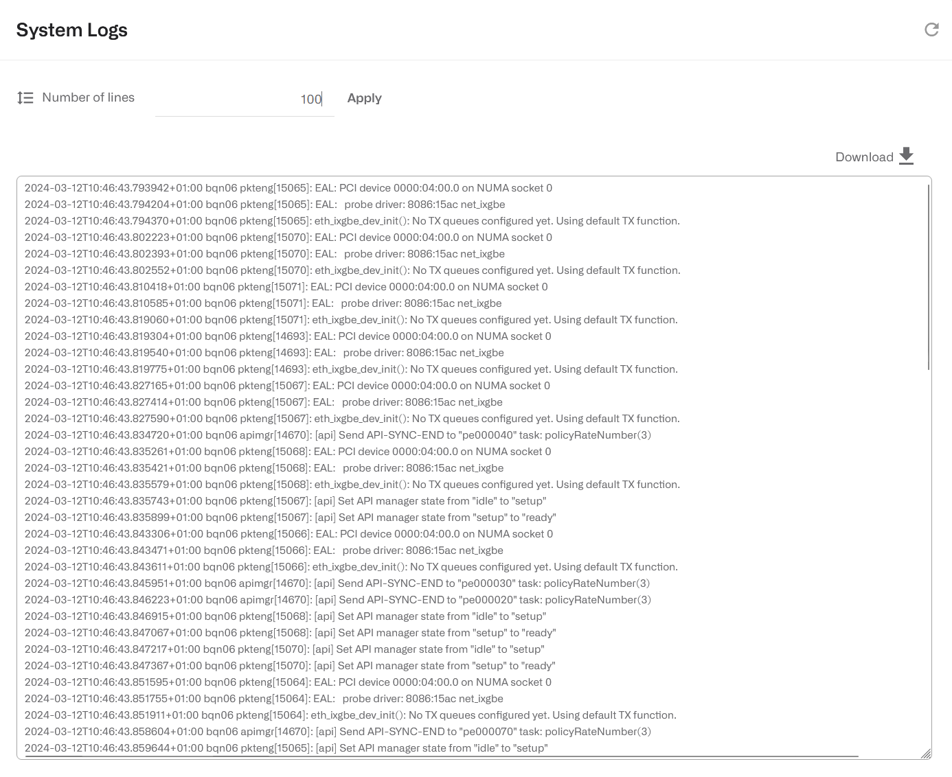Click the log line timestamped 10:46:43.819540
This screenshot has height=777, width=952.
coord(264,353)
